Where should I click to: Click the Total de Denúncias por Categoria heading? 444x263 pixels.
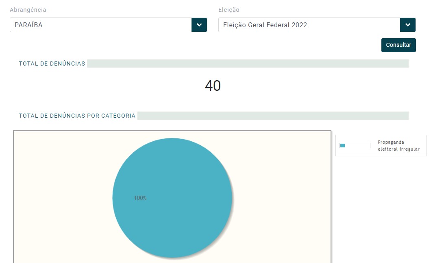[77, 116]
